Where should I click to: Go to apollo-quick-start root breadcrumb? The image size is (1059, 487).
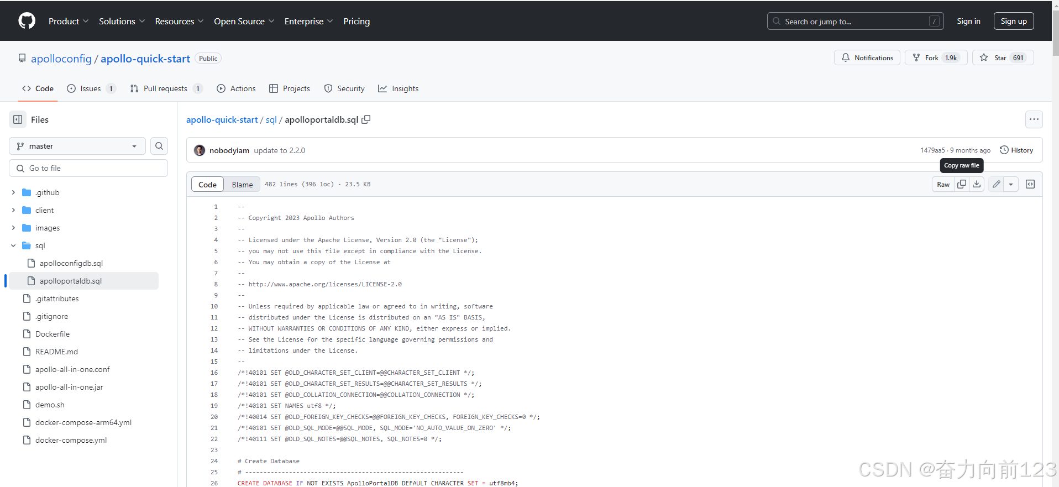(222, 119)
